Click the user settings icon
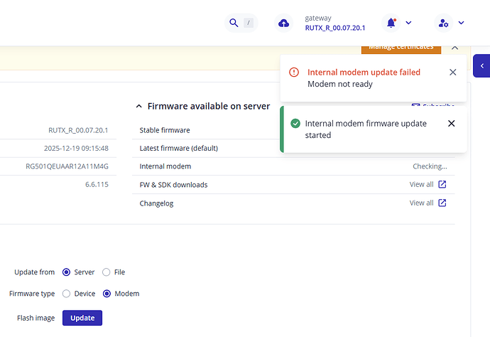490x337 pixels. (444, 23)
